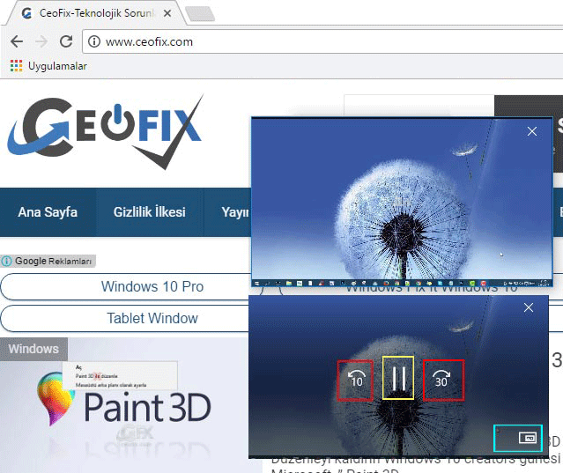Open File Explorer icon in video taskbar
The width and height of the screenshot is (563, 473).
pyautogui.click(x=289, y=284)
